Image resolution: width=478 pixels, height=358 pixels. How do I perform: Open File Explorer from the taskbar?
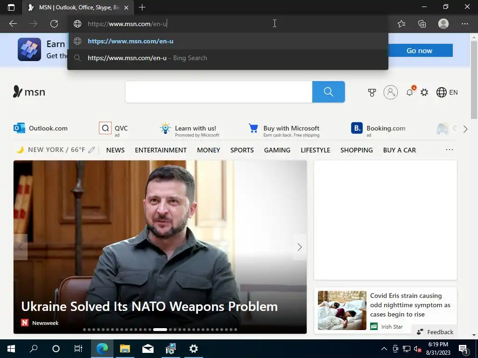(125, 349)
